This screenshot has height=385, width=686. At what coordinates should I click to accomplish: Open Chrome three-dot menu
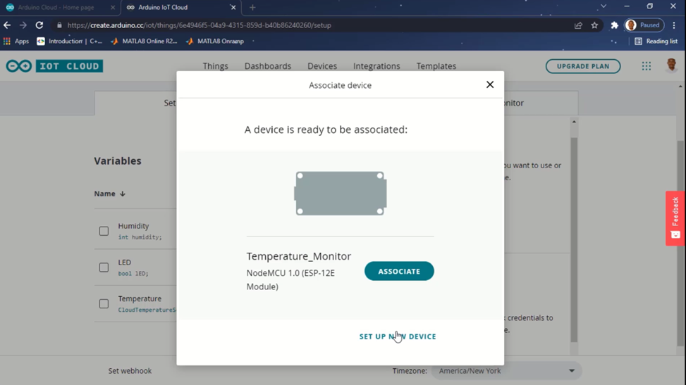(674, 25)
